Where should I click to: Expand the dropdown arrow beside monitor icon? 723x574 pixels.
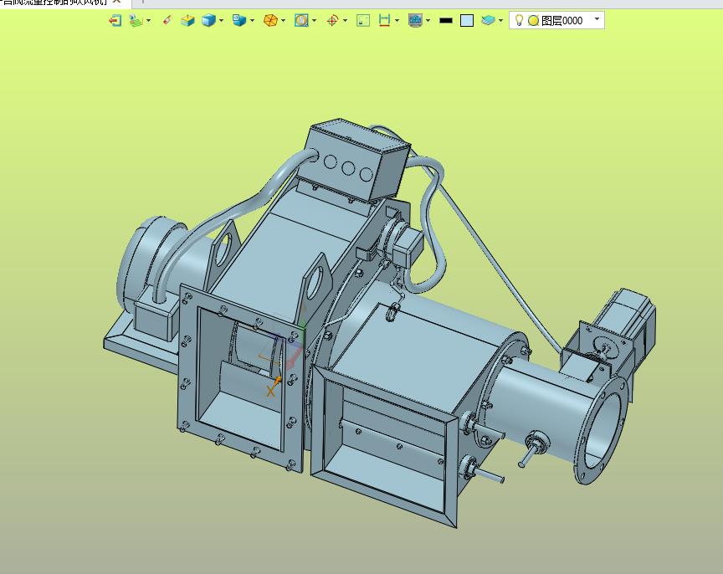[428, 20]
